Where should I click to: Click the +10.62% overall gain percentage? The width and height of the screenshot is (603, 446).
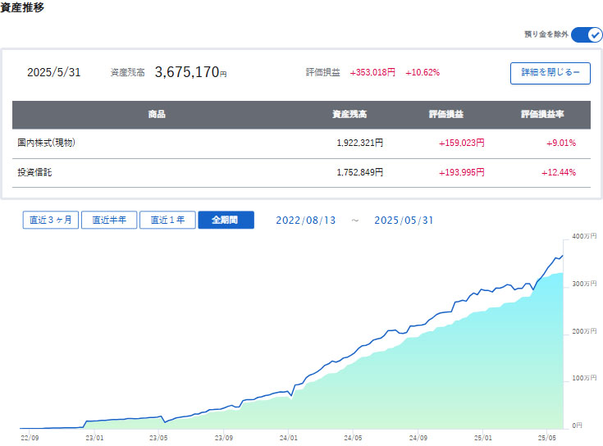click(x=423, y=72)
